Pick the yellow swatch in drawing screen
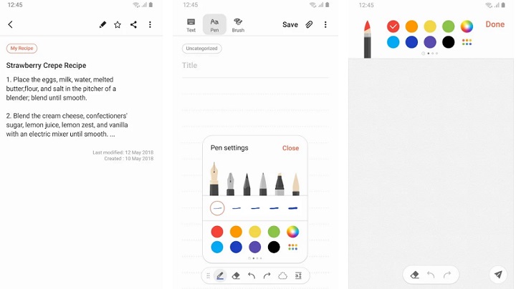The image size is (516, 289). 430,26
